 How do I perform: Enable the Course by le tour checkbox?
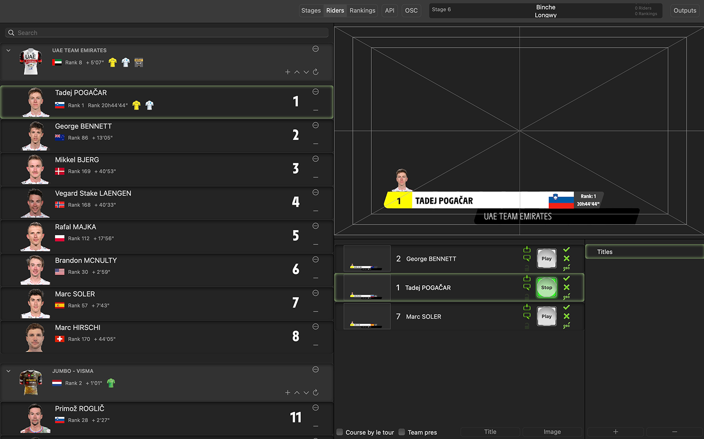340,432
